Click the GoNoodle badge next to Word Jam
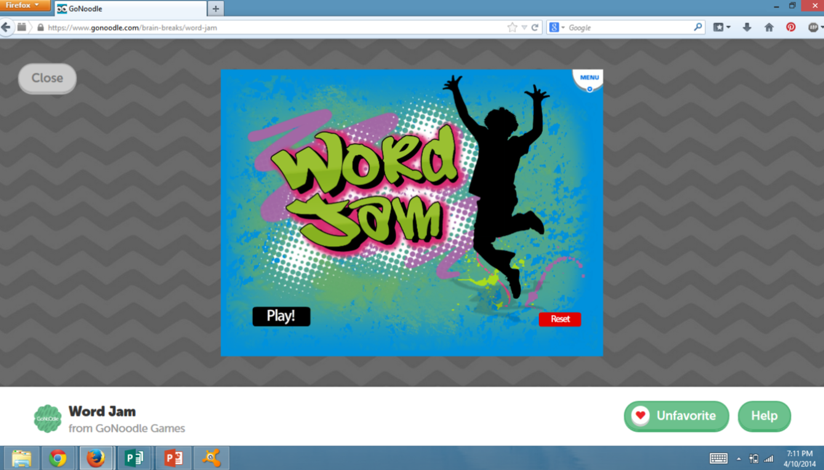Image resolution: width=824 pixels, height=470 pixels. [47, 417]
